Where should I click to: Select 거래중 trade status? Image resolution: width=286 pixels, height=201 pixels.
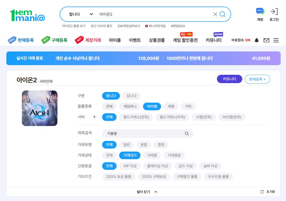152,155
